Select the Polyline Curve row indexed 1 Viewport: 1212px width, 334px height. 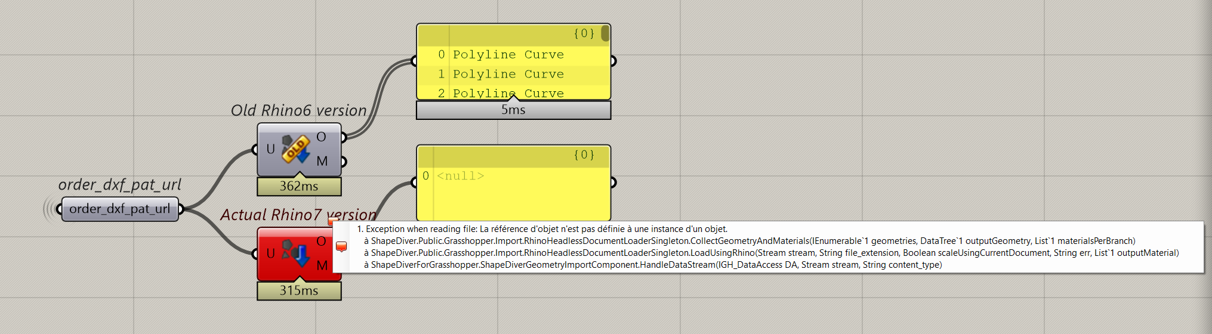[x=513, y=74]
